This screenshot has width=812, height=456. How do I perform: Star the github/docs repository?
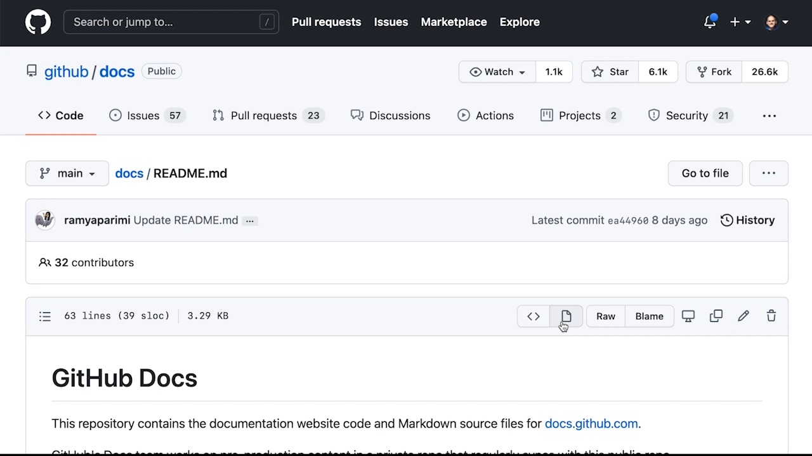(x=609, y=72)
